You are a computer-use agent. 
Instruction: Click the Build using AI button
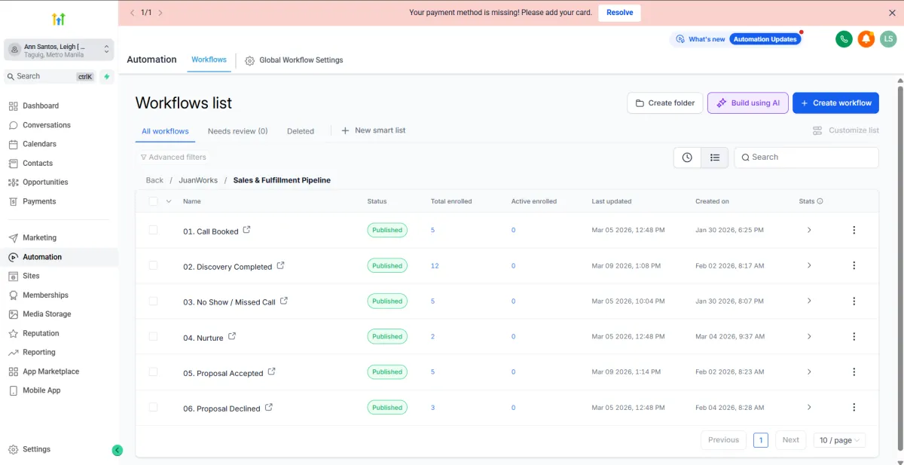748,103
